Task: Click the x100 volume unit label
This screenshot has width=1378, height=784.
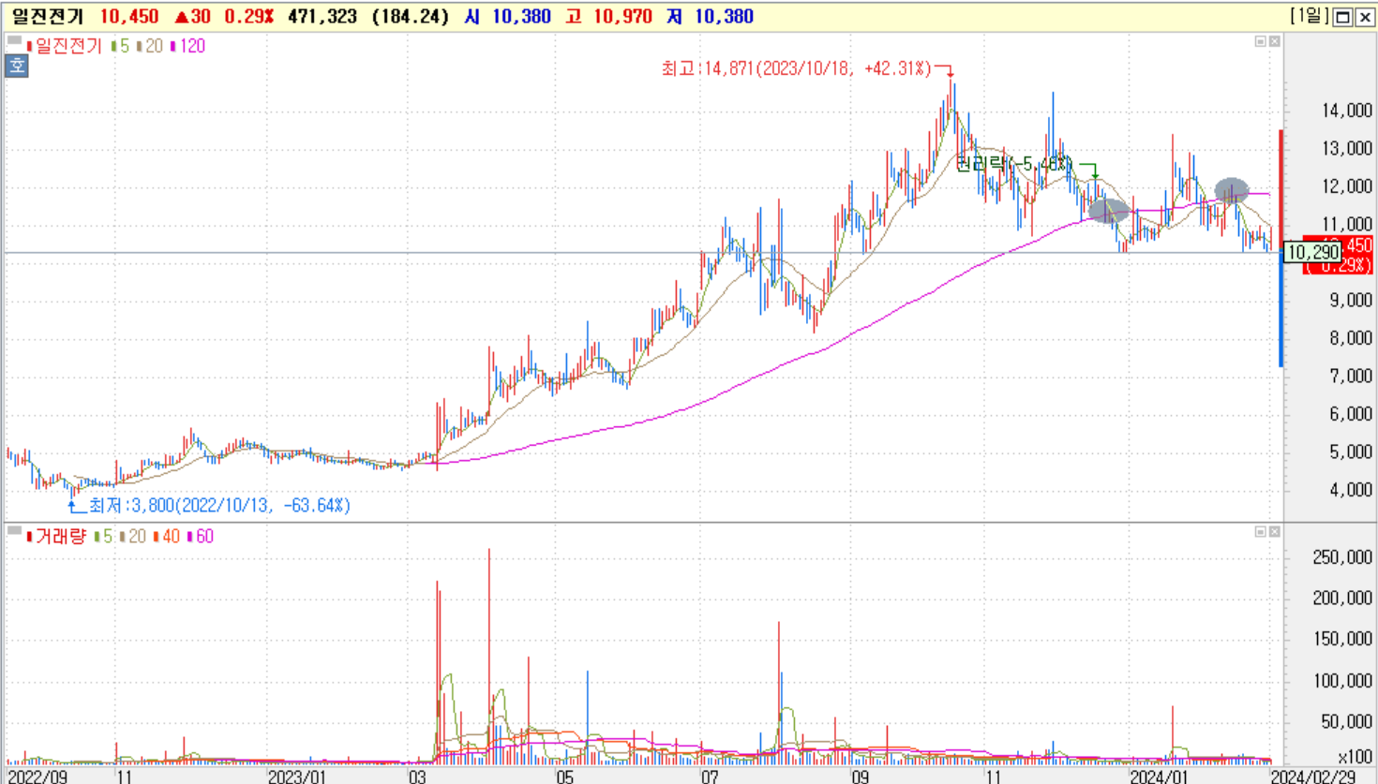Action: [x=1355, y=757]
